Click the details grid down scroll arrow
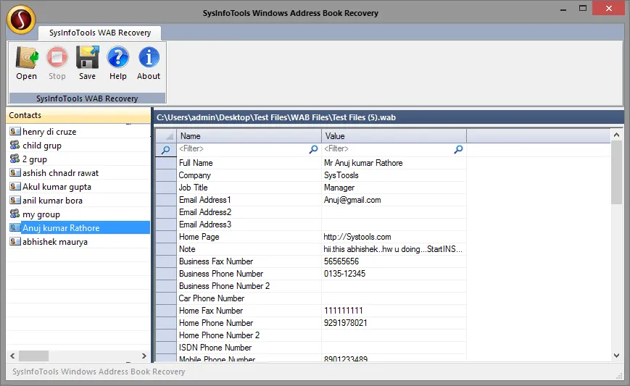630x386 pixels. click(616, 355)
